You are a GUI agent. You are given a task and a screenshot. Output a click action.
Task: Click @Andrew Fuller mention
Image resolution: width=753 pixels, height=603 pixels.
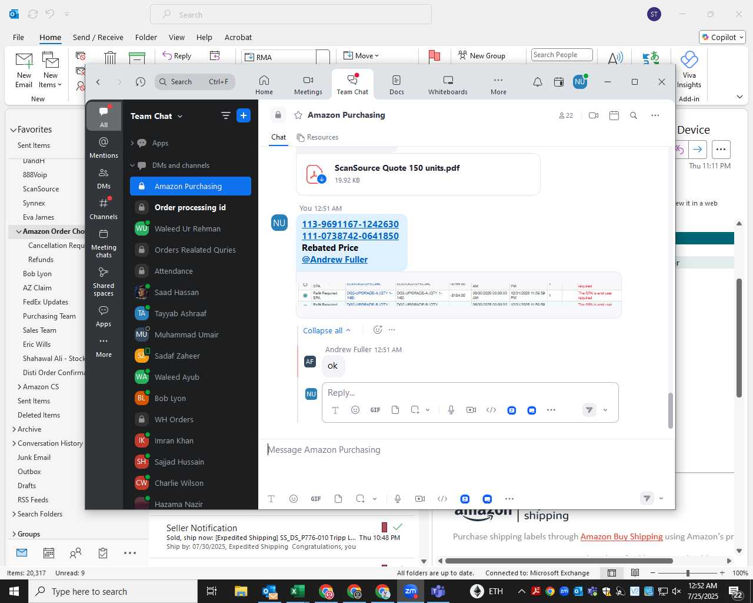[x=335, y=260]
